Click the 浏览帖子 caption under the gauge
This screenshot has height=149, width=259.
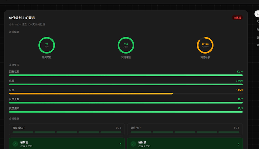(x=205, y=57)
